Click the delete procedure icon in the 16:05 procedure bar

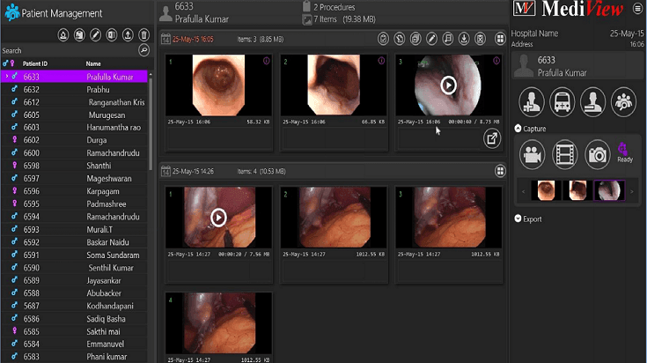[x=480, y=39]
